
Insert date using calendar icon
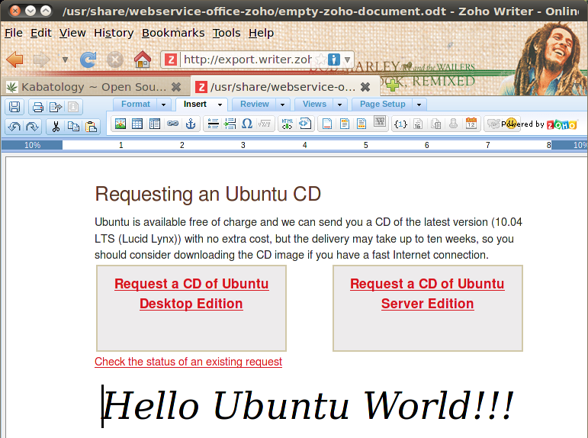pos(471,123)
